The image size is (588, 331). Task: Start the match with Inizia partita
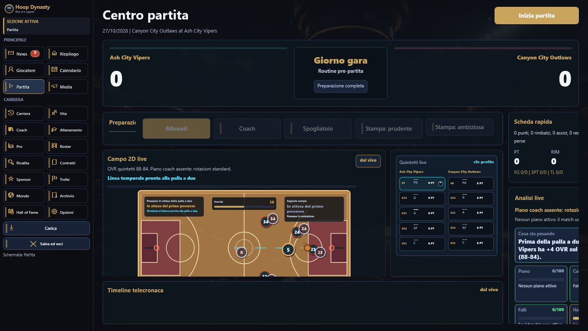536,16
